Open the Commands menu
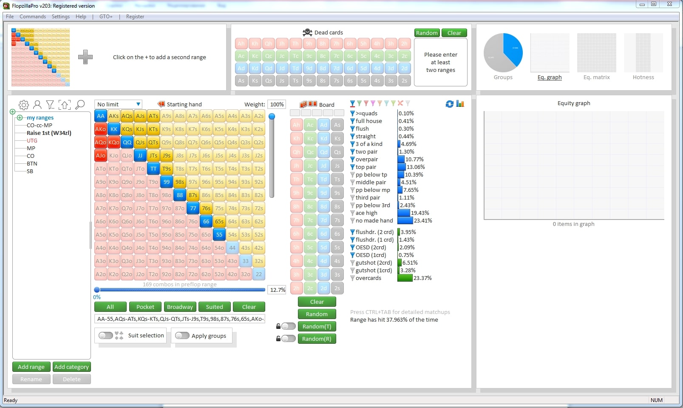 33,17
